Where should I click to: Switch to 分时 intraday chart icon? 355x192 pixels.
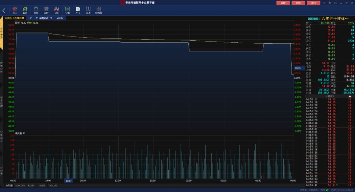[x=46, y=11]
